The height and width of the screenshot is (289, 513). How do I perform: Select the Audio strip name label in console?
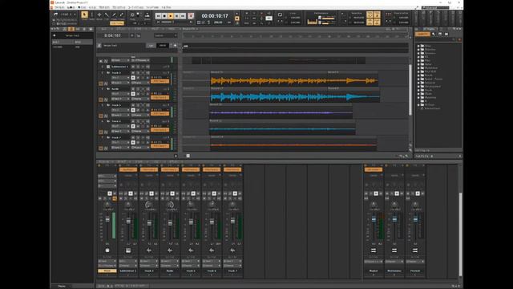tap(170, 271)
